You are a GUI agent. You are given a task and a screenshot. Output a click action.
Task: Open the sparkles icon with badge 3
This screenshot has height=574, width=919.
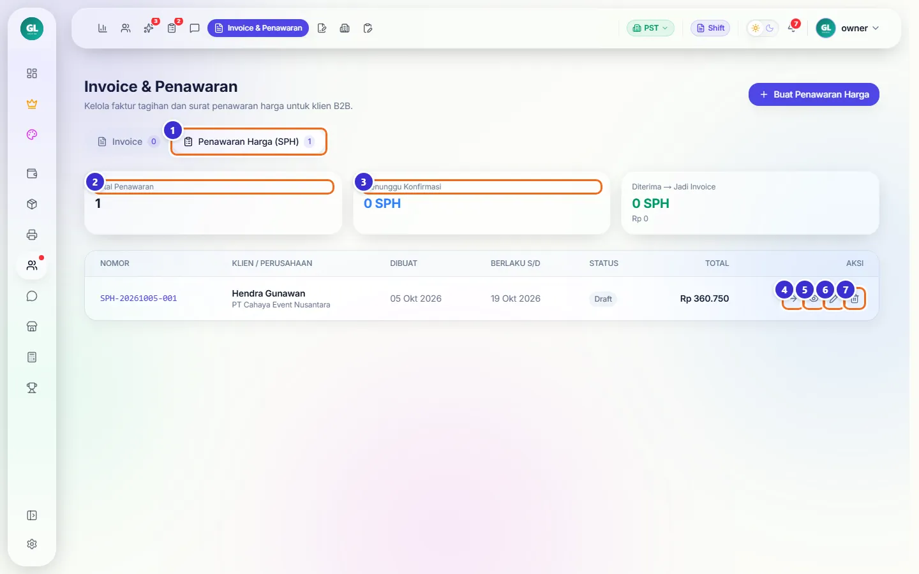click(x=149, y=28)
